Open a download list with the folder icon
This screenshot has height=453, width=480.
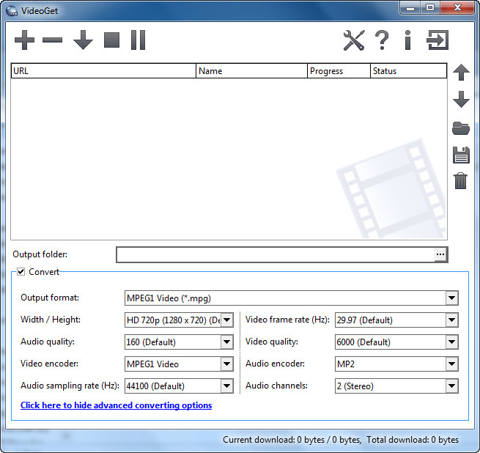461,128
